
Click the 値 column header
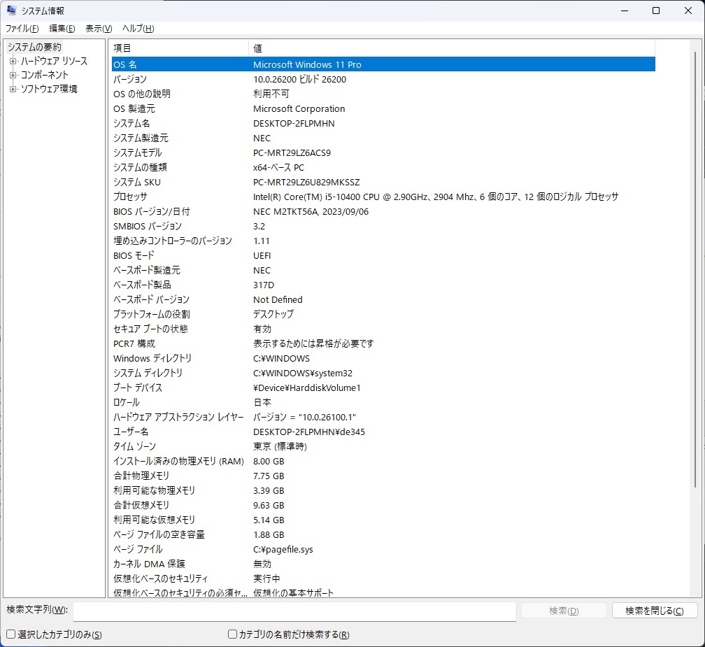(x=451, y=48)
